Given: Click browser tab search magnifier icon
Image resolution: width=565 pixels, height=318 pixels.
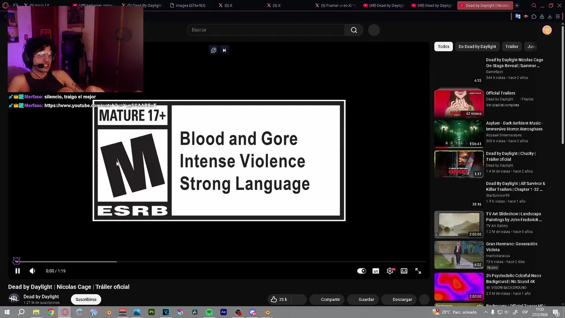Looking at the screenshot, I should pos(534,5).
